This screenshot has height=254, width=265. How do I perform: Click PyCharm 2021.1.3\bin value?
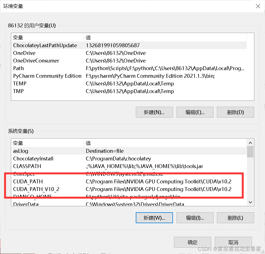pos(150,76)
